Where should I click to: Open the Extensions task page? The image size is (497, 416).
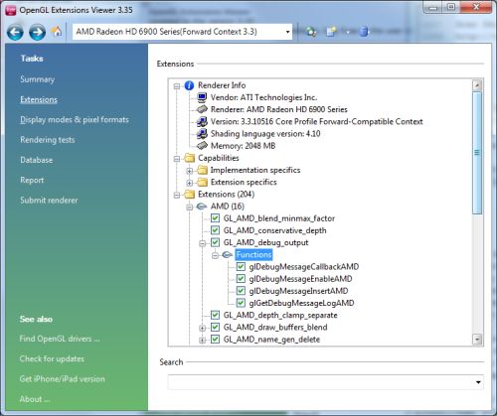click(39, 99)
